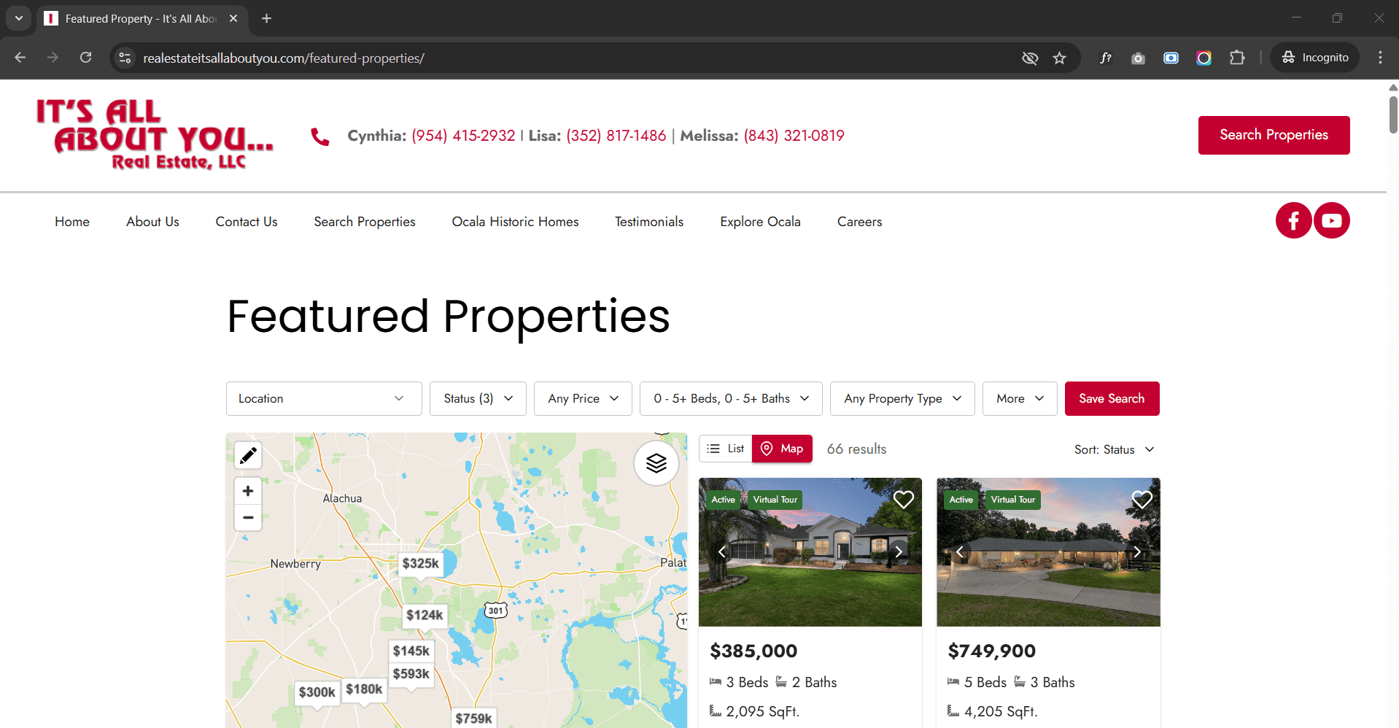Show previous photo of $749,900 listing
This screenshot has width=1399, height=728.
coord(960,552)
